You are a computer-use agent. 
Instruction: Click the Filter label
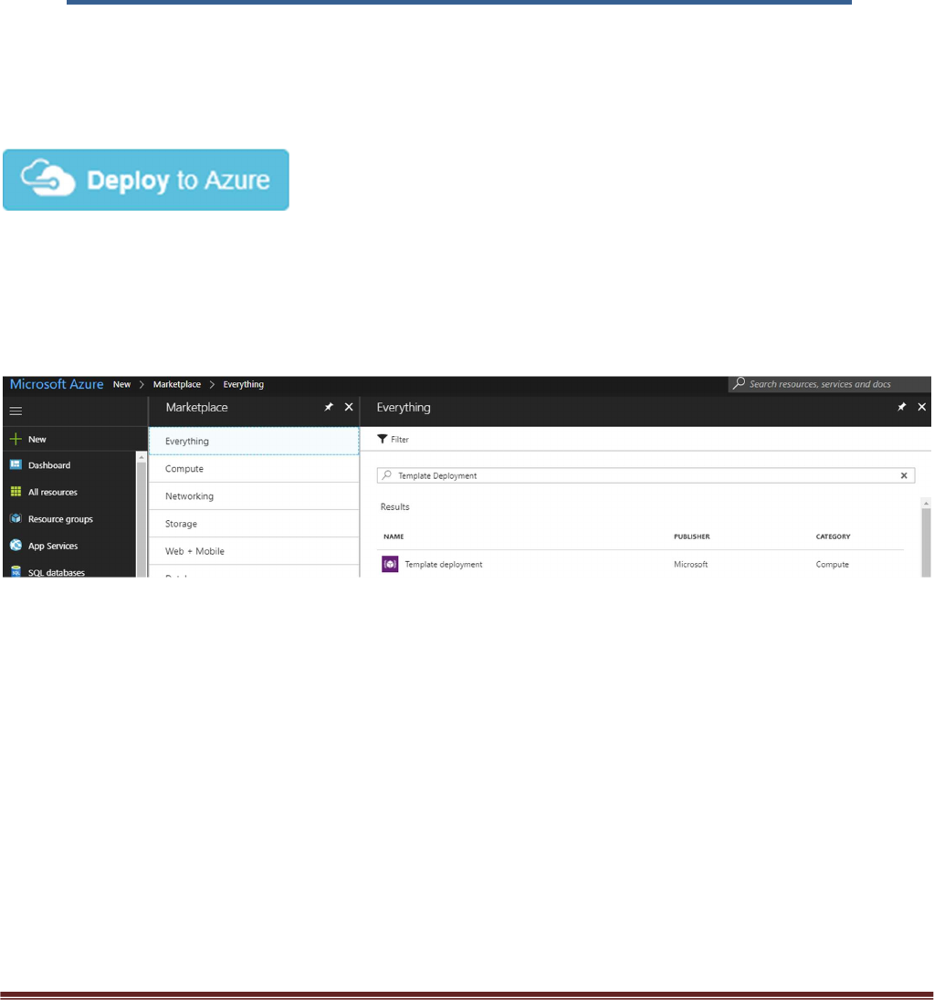pos(399,439)
